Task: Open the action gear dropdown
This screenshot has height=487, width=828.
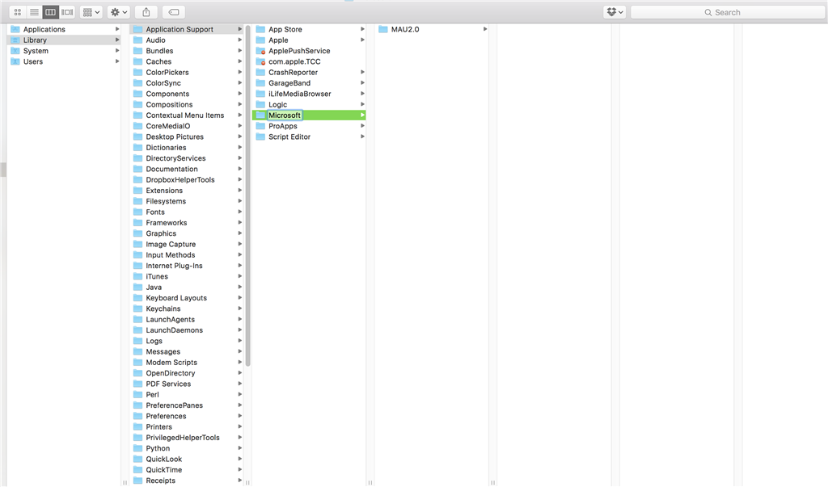Action: tap(117, 11)
